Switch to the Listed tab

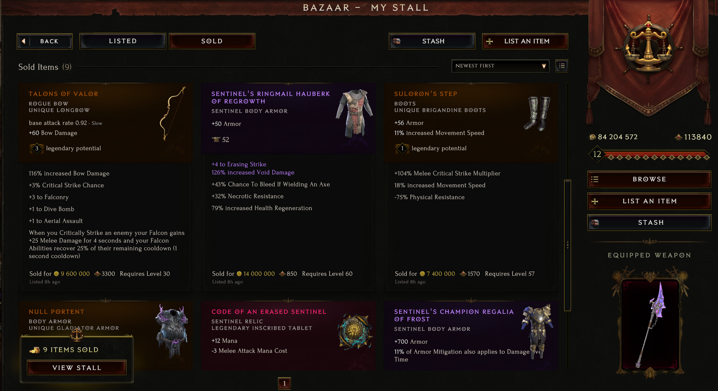[123, 41]
